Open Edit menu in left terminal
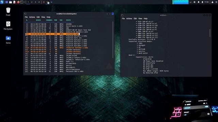 [x=38, y=17]
